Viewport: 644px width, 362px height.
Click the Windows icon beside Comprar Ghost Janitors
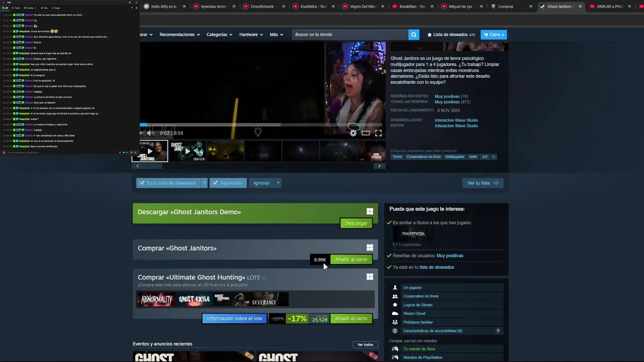click(x=370, y=248)
